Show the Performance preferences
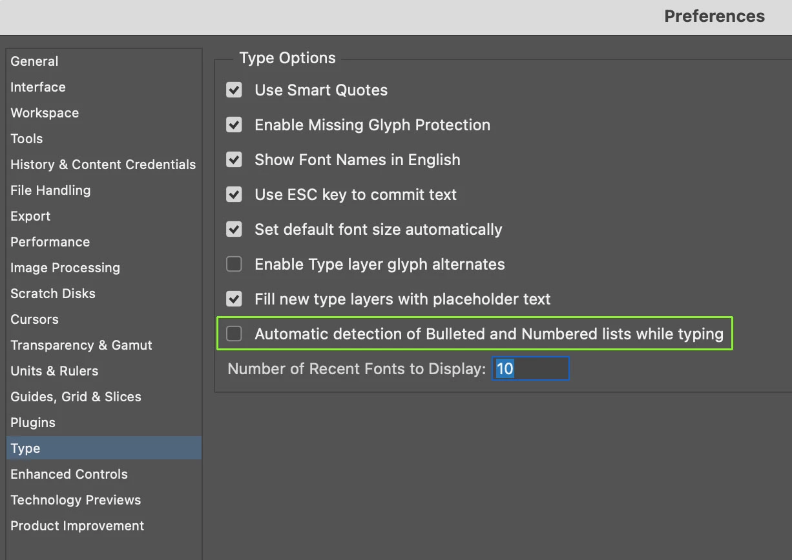The height and width of the screenshot is (560, 792). point(50,242)
